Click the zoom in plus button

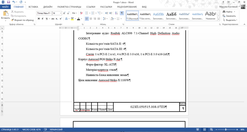click(237, 130)
